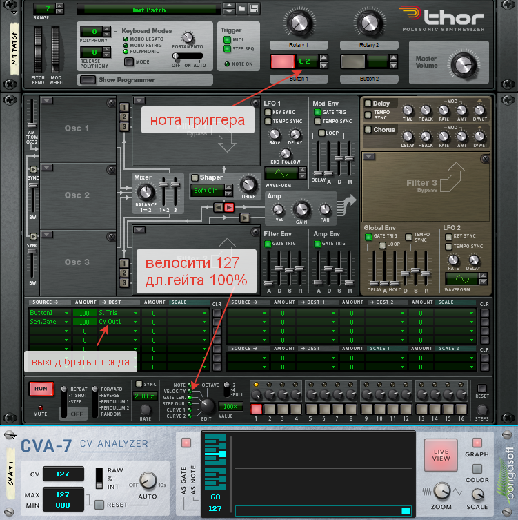Image resolution: width=518 pixels, height=520 pixels.
Task: Enable Mod Env Loop
Action: [321, 133]
